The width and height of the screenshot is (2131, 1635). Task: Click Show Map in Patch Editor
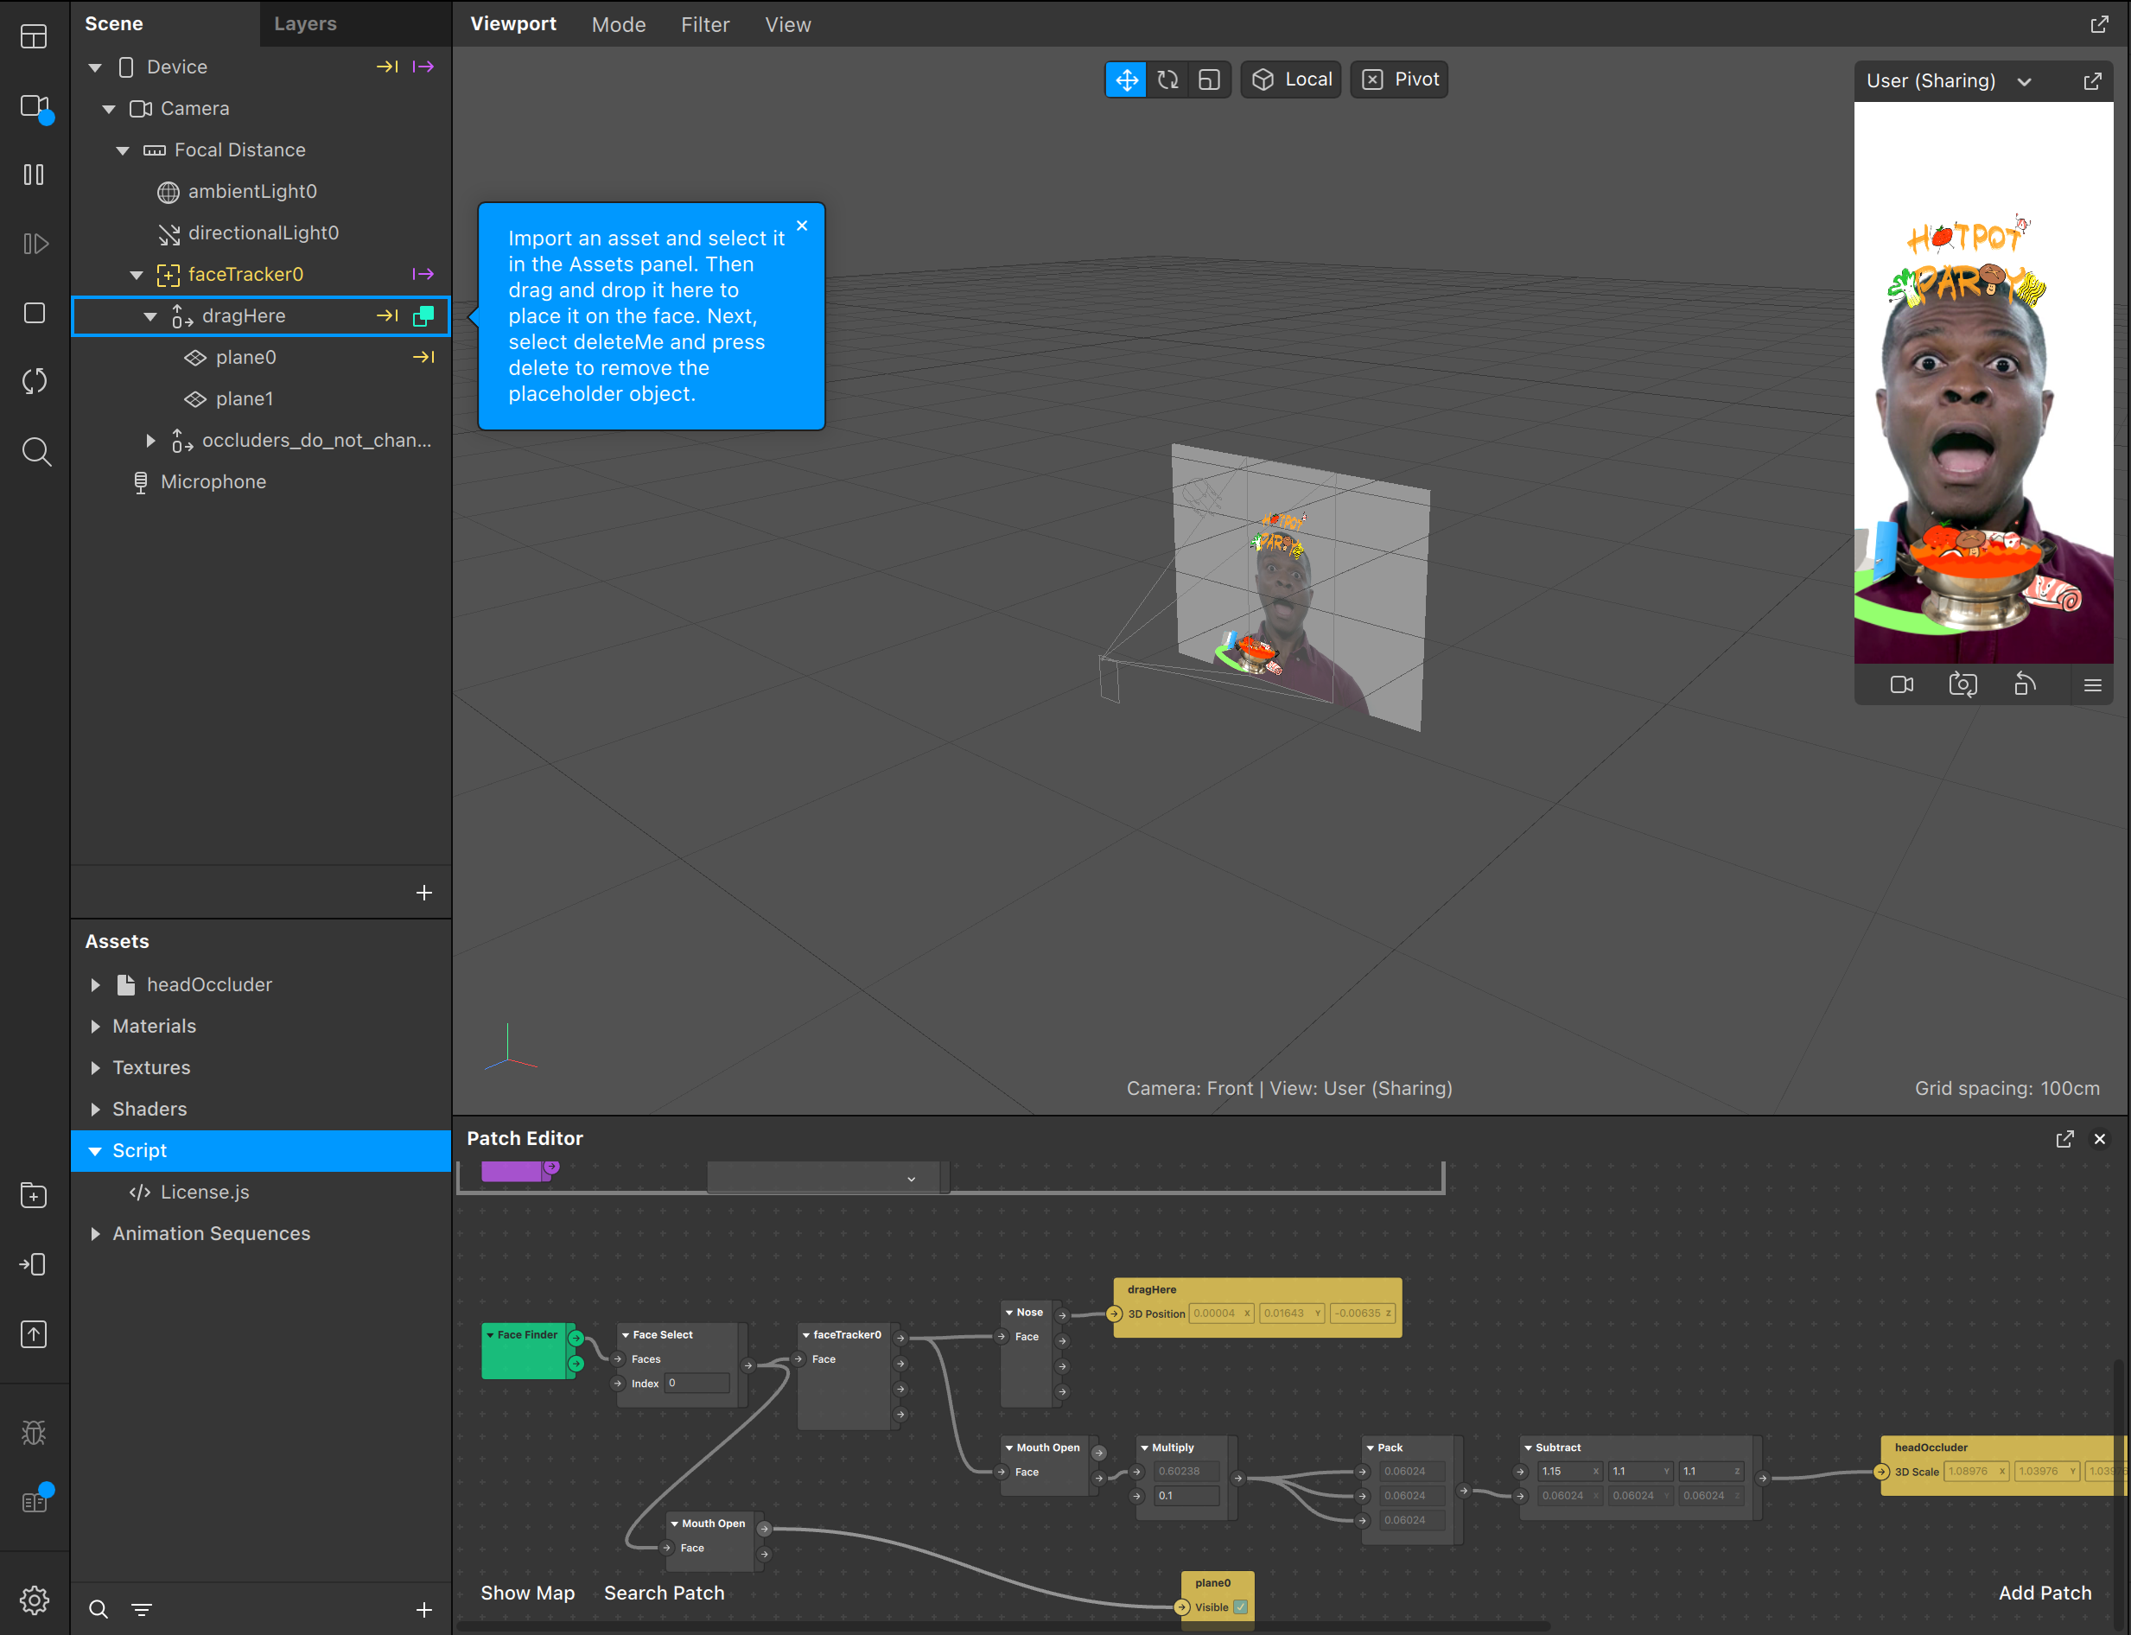(x=527, y=1592)
